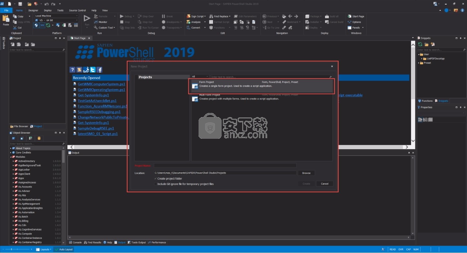Select the Multi-Form Project template
Image resolution: width=467 pixels, height=253 pixels.
click(x=262, y=99)
